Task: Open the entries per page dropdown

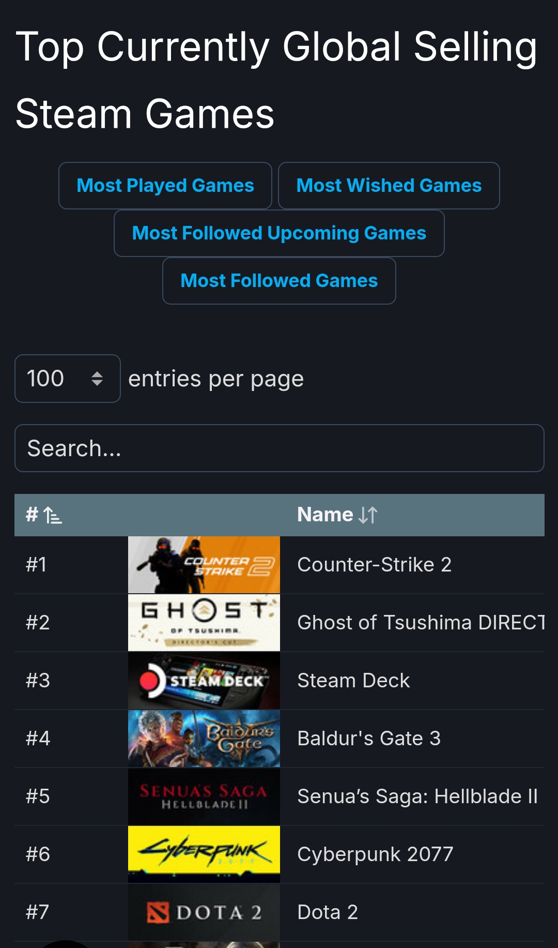Action: point(68,379)
